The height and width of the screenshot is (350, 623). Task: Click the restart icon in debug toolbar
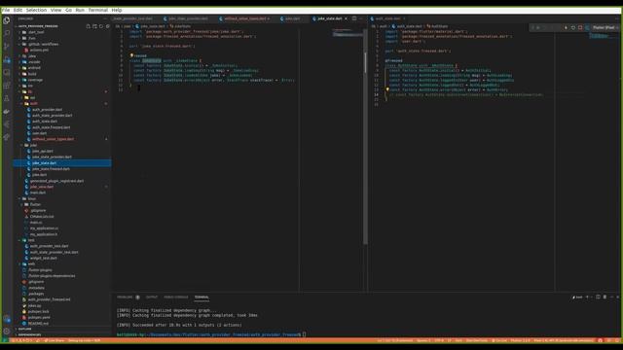click(x=573, y=28)
